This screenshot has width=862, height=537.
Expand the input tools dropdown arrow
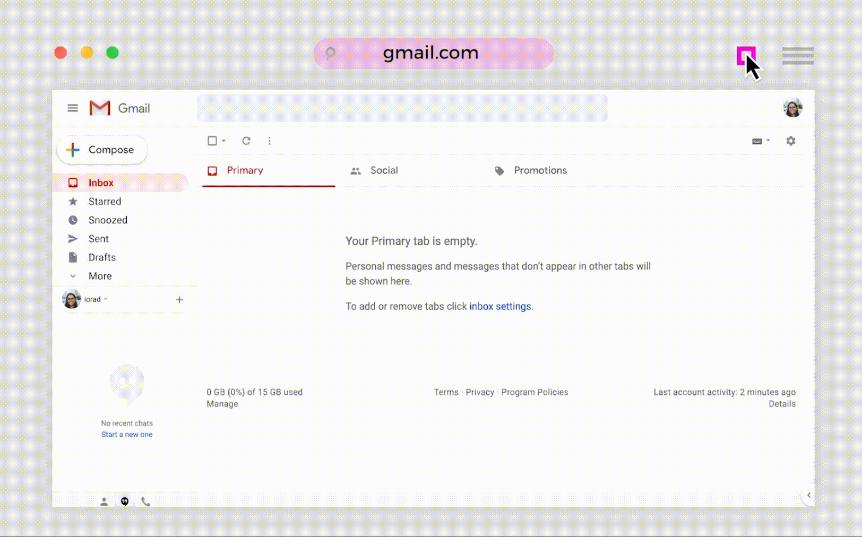click(768, 141)
